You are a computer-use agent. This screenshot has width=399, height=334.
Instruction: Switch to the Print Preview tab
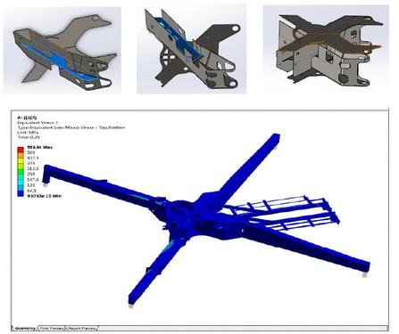52,329
